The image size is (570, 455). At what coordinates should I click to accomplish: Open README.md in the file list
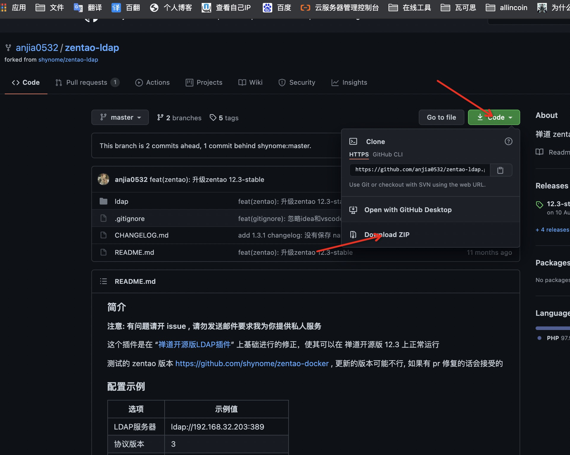point(134,252)
